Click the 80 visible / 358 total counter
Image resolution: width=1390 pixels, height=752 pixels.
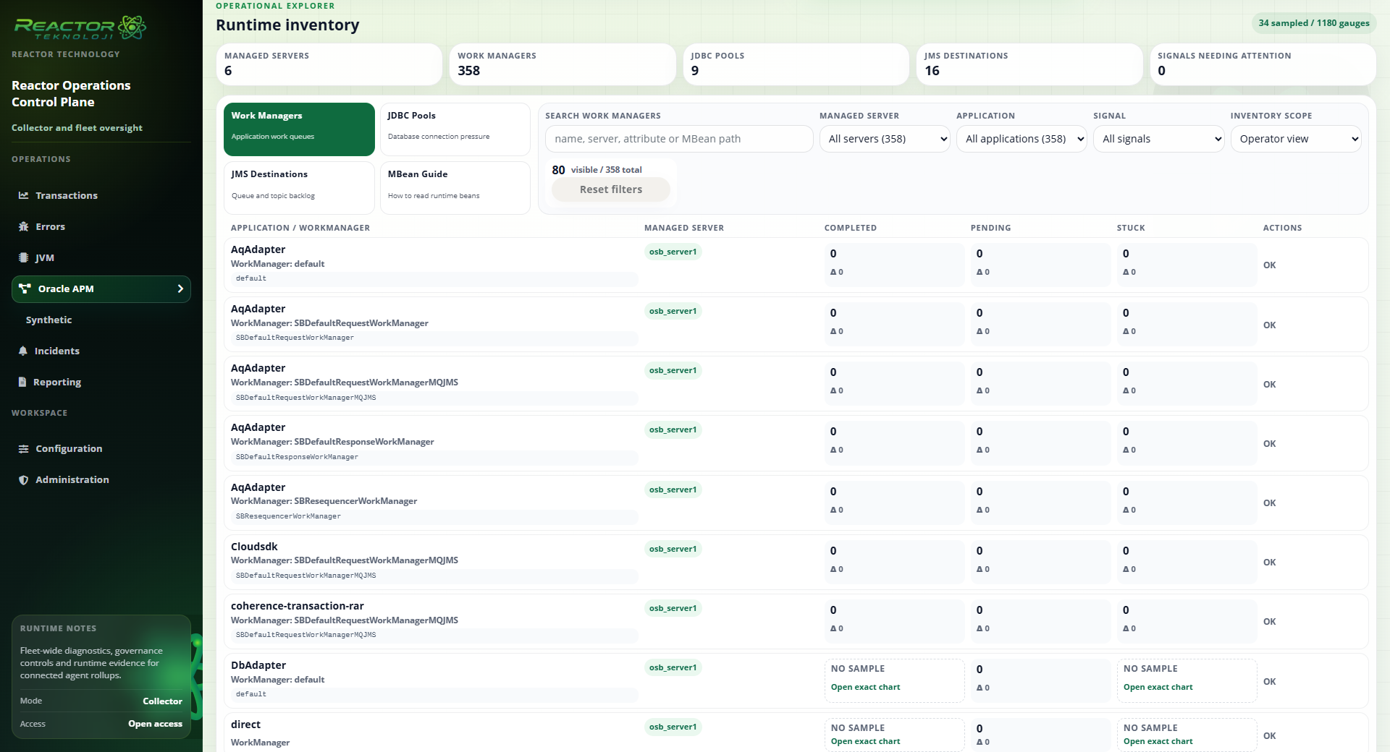click(x=597, y=170)
